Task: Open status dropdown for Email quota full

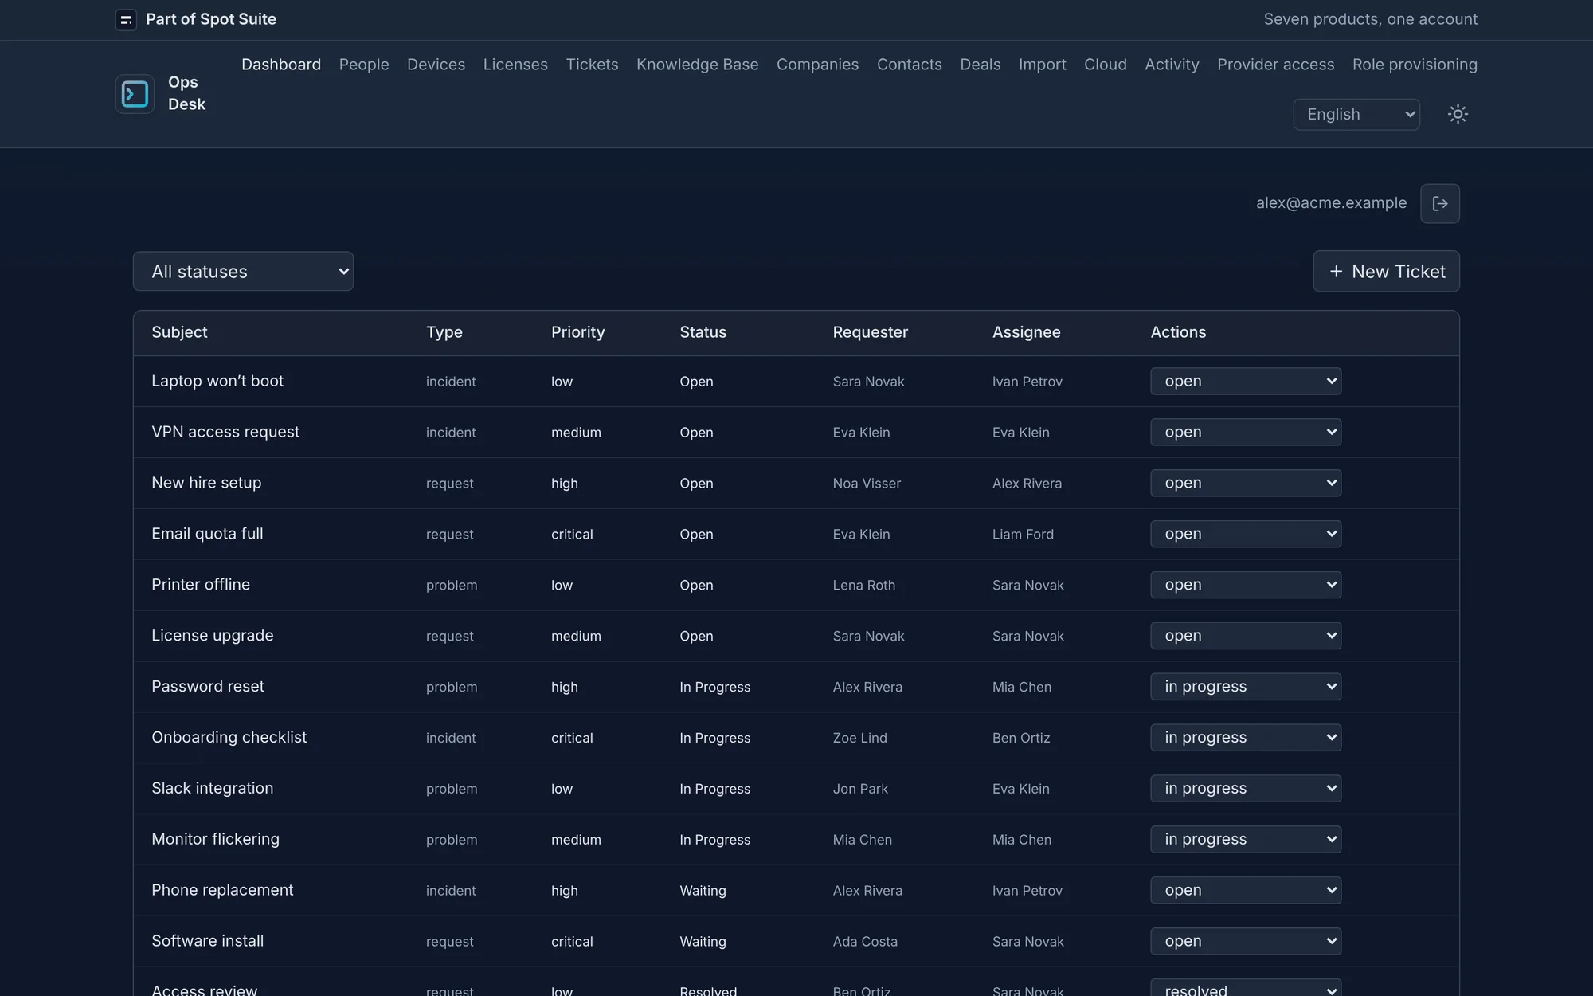Action: pyautogui.click(x=1246, y=534)
